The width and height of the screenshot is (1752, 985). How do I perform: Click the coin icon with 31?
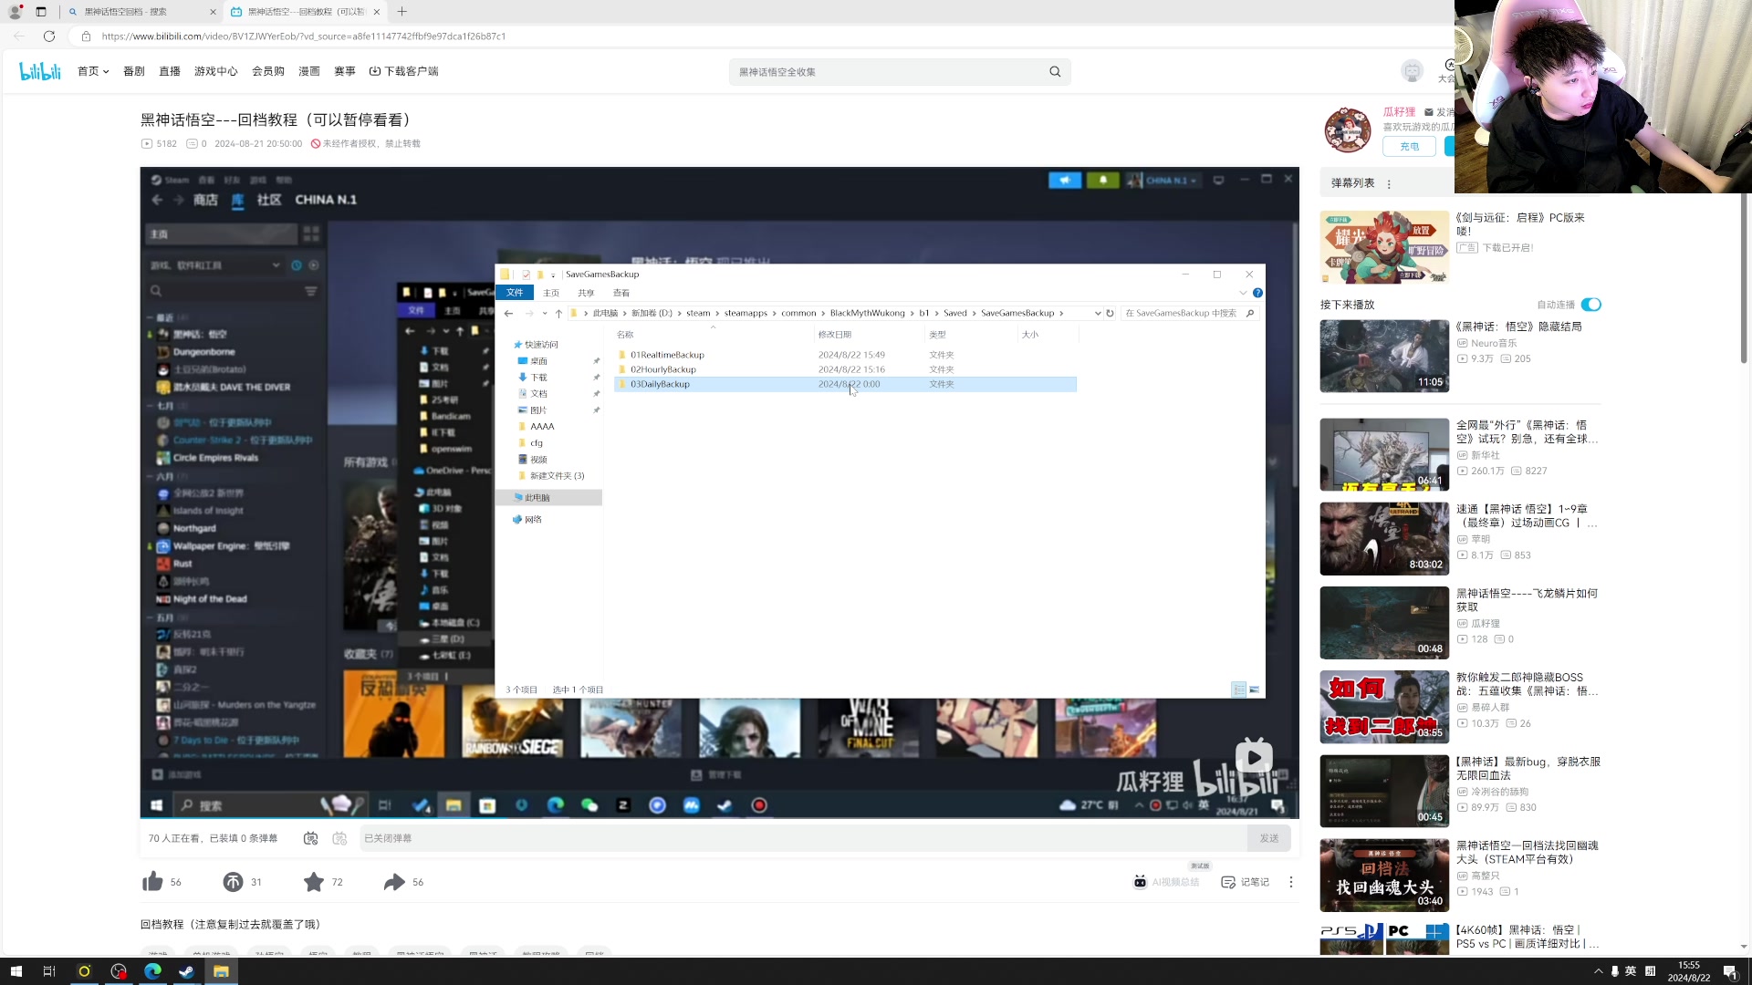tap(233, 882)
